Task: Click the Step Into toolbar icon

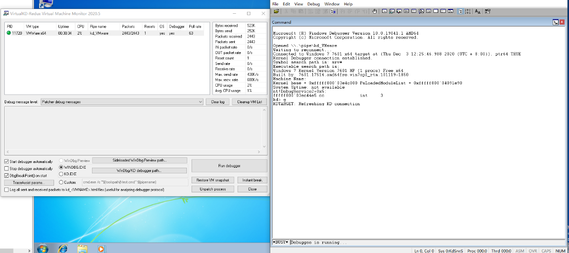Action: (342, 11)
